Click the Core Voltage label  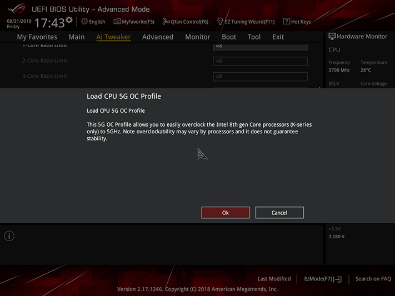coord(373,84)
